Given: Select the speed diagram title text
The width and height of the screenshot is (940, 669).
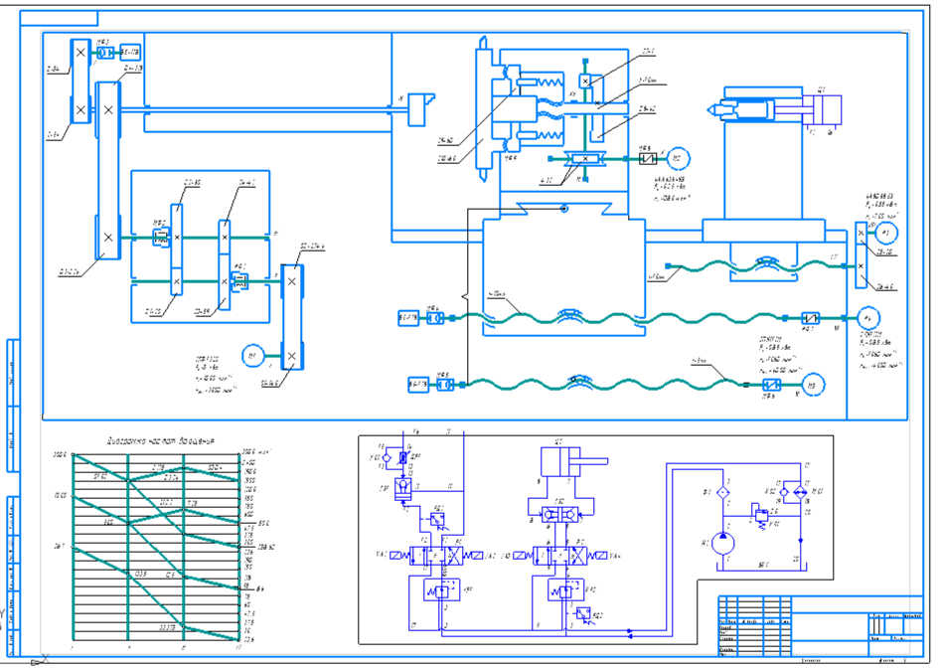Looking at the screenshot, I should [161, 440].
